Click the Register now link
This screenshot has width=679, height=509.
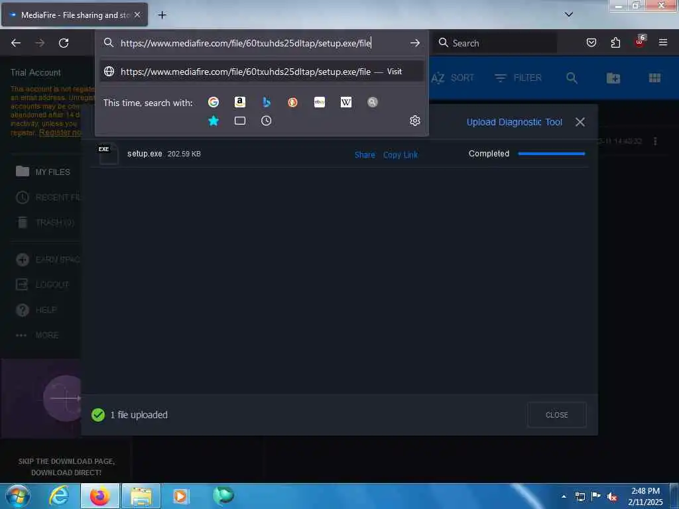point(60,133)
